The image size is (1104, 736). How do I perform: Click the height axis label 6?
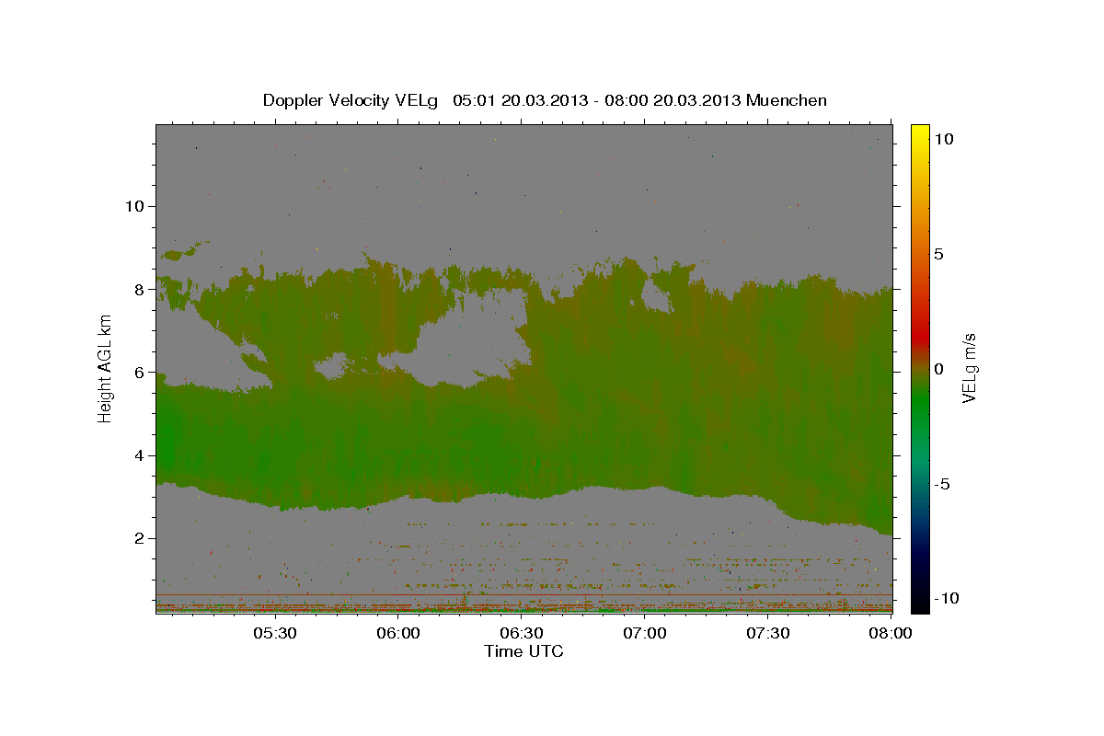pos(139,373)
